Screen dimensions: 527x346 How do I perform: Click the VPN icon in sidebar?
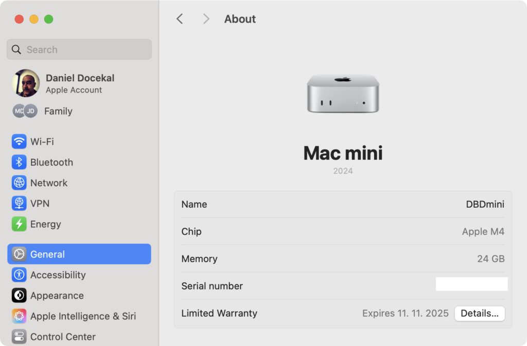click(19, 204)
